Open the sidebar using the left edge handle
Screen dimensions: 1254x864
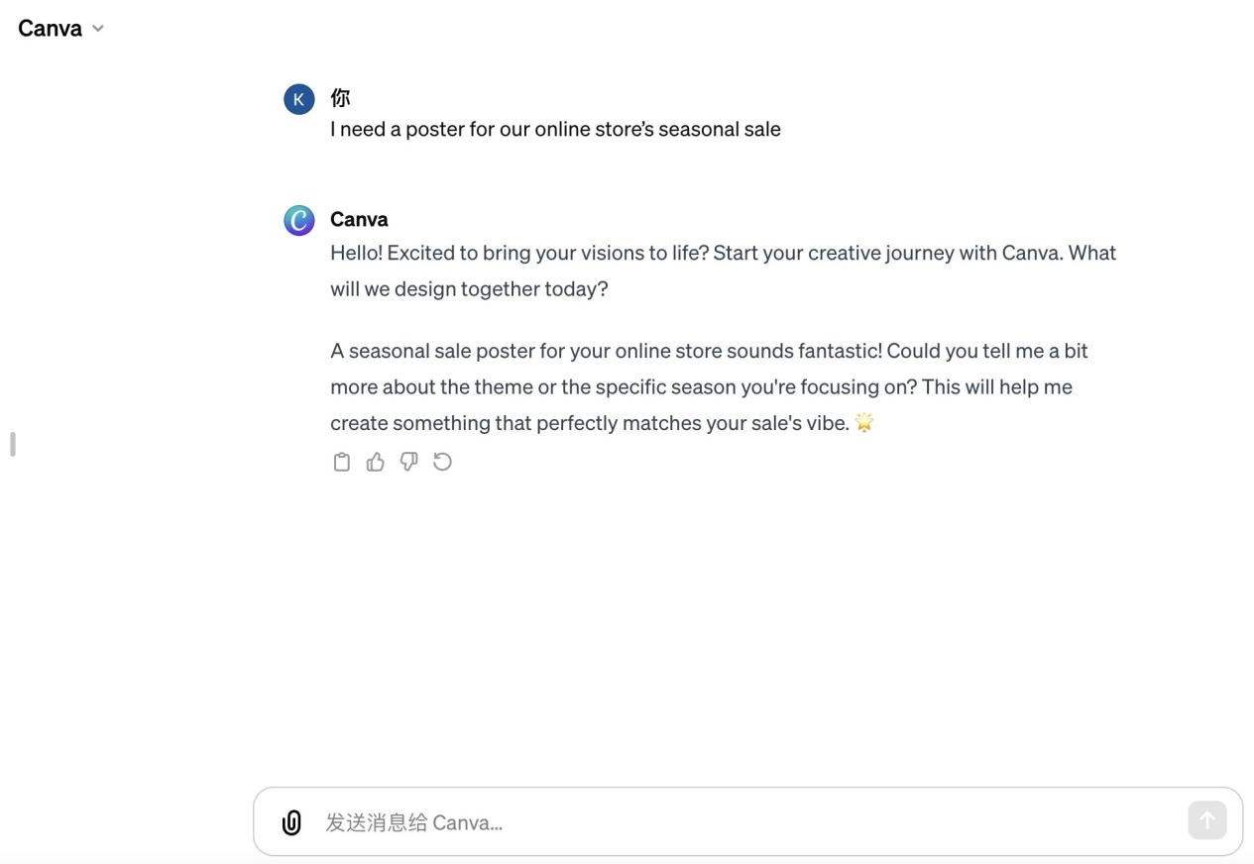pos(12,444)
